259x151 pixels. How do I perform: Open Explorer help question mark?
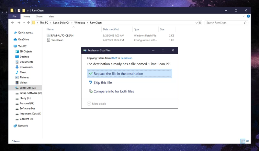coord(248,16)
